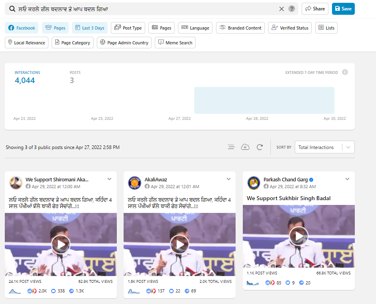
Task: Open the Language filter
Action: [x=195, y=28]
